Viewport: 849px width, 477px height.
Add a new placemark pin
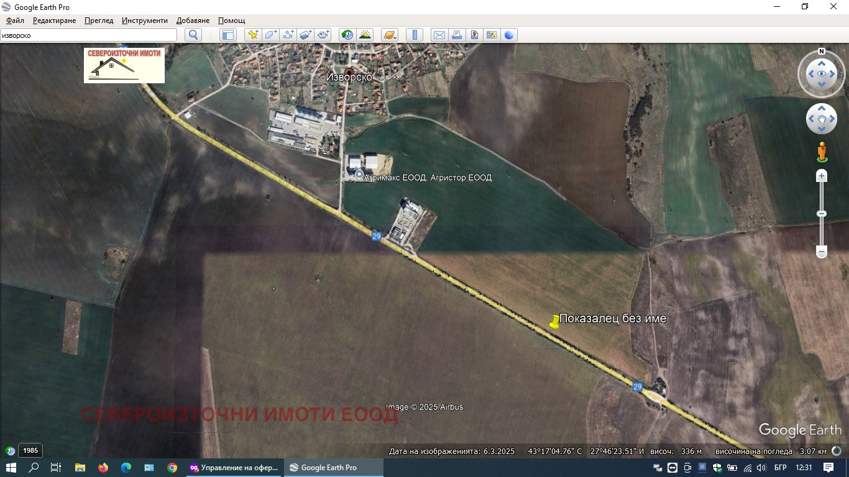coord(252,35)
